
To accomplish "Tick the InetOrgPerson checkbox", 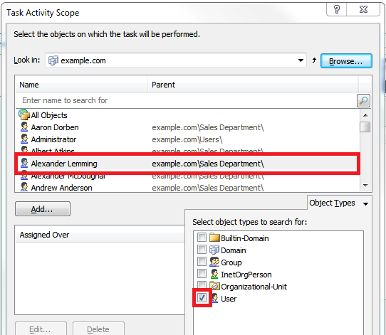I will click(202, 274).
